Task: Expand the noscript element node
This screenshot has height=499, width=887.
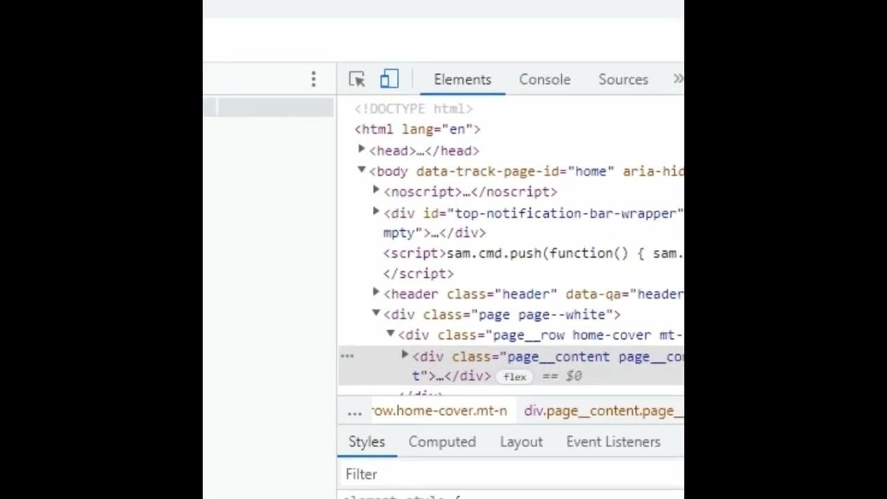Action: click(x=376, y=190)
